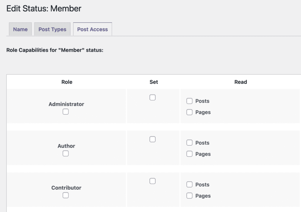Click the Role column header
Image resolution: width=301 pixels, height=212 pixels.
[67, 82]
